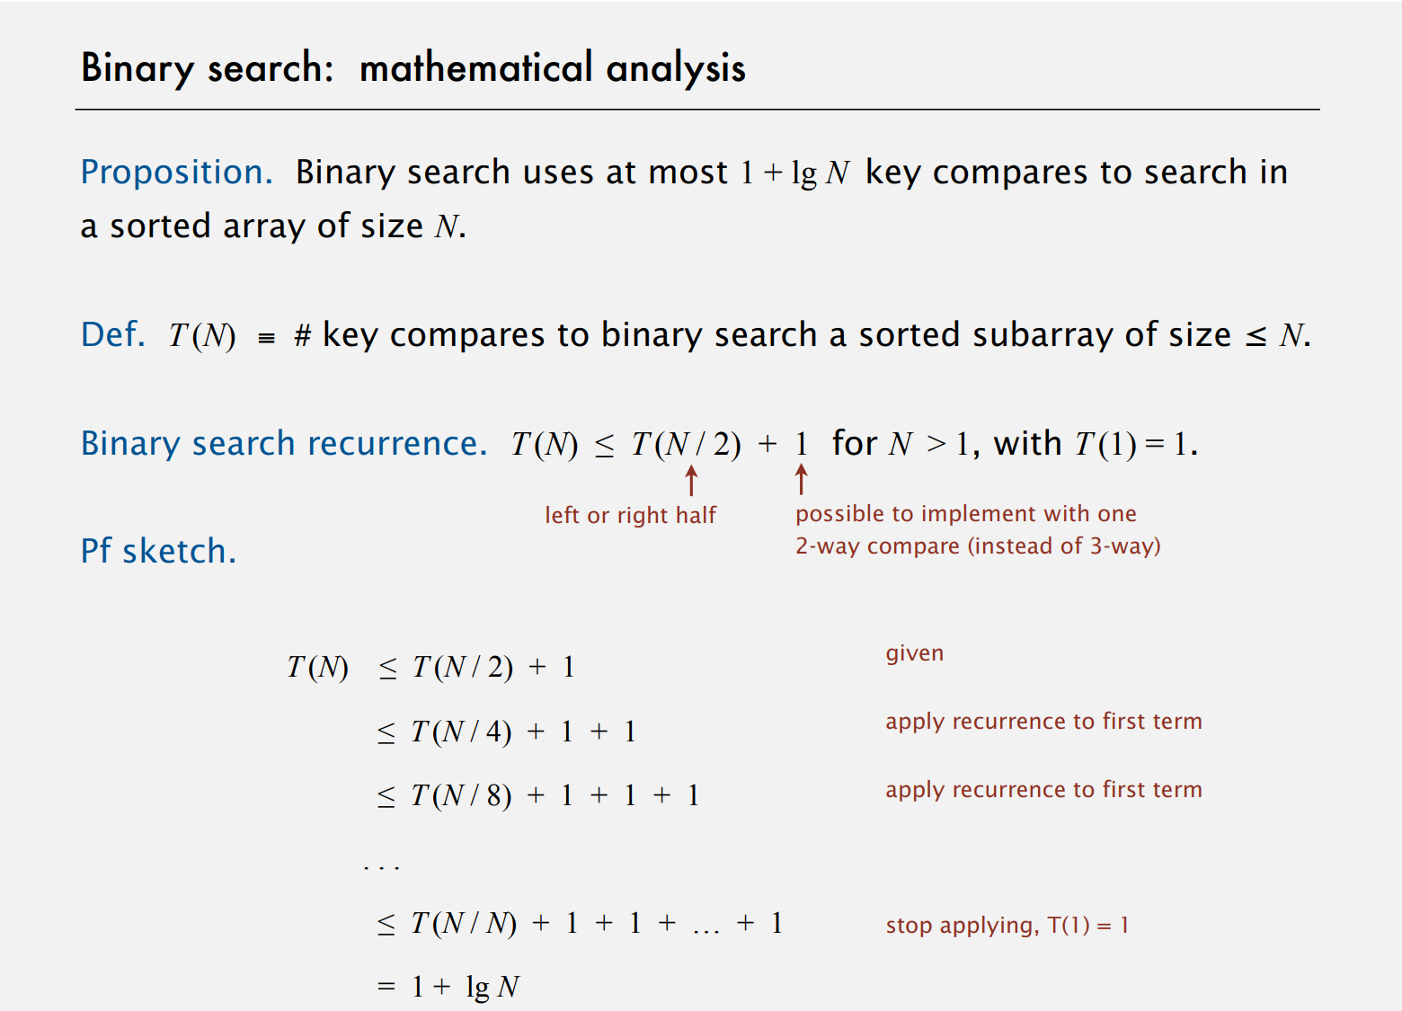This screenshot has width=1402, height=1011.
Task: Click the "≡" symbol in the definition
Action: [266, 338]
